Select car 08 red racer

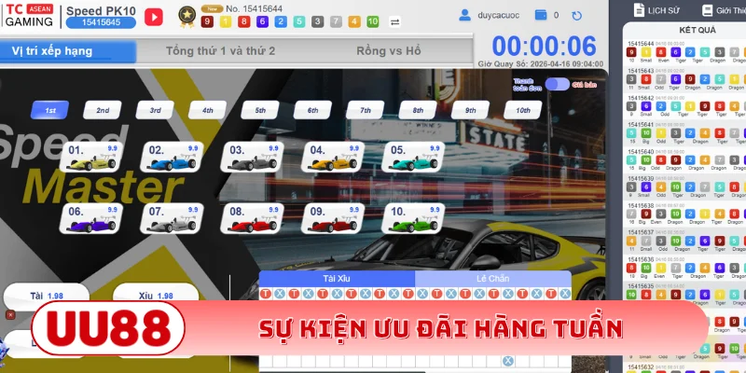pyautogui.click(x=252, y=218)
